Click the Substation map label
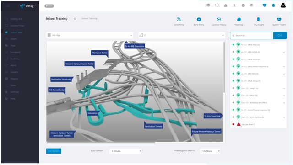The height and width of the screenshot is (165, 293). tap(92, 113)
